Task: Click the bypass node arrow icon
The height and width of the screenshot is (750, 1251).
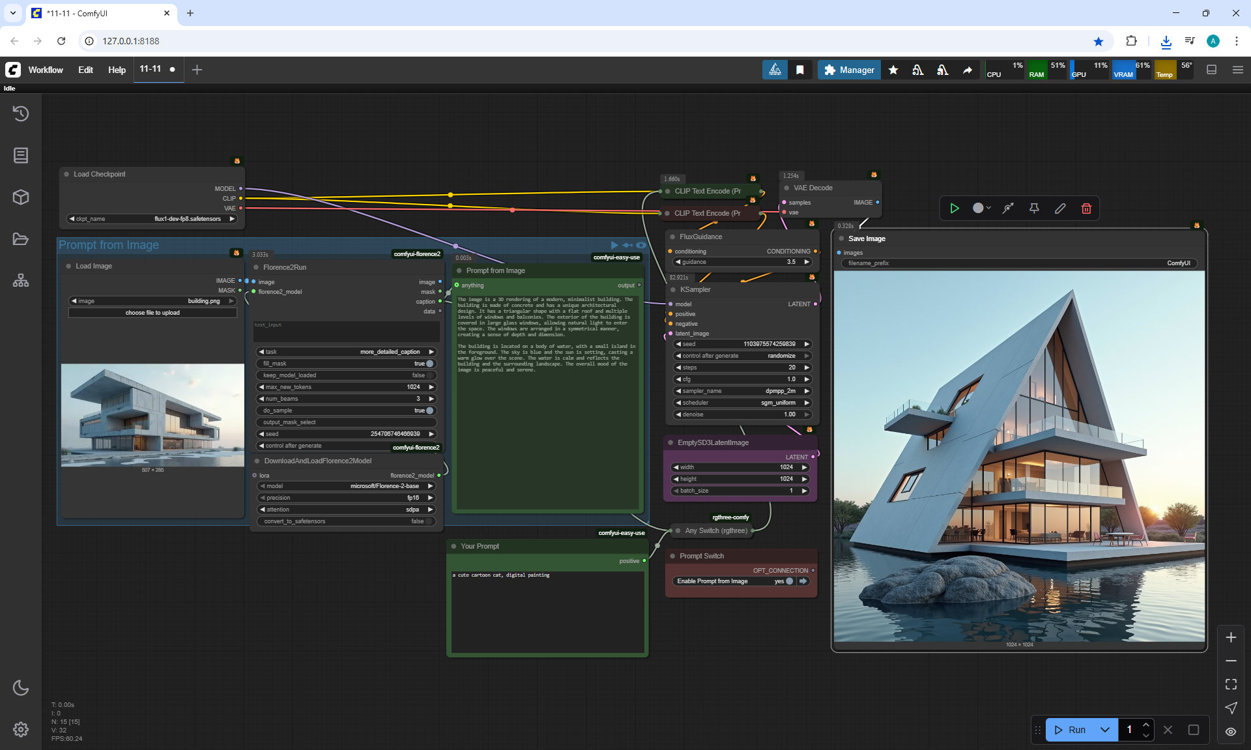Action: 1008,209
